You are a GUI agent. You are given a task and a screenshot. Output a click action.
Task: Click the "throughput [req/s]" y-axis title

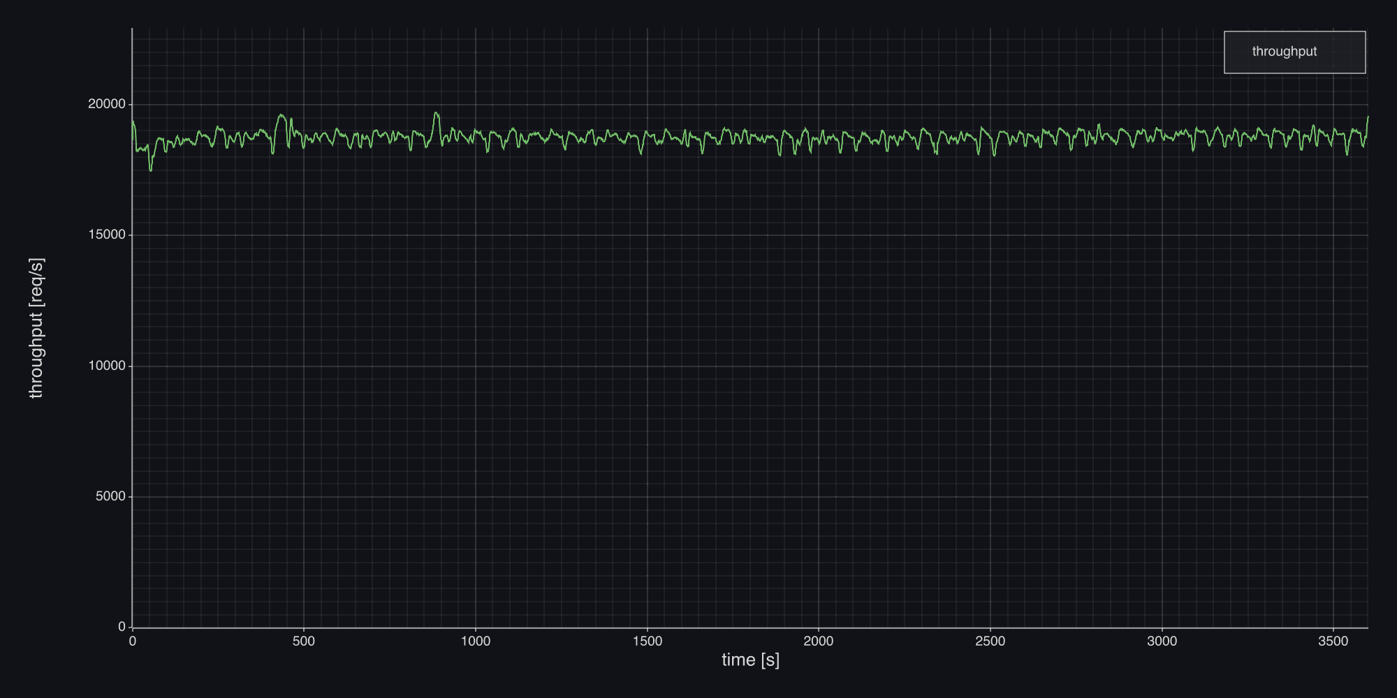pos(36,328)
